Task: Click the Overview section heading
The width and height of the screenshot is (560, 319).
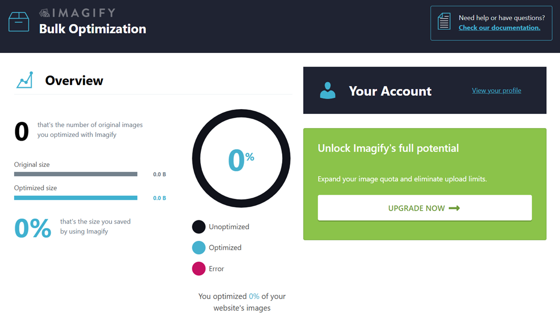Action: [74, 81]
